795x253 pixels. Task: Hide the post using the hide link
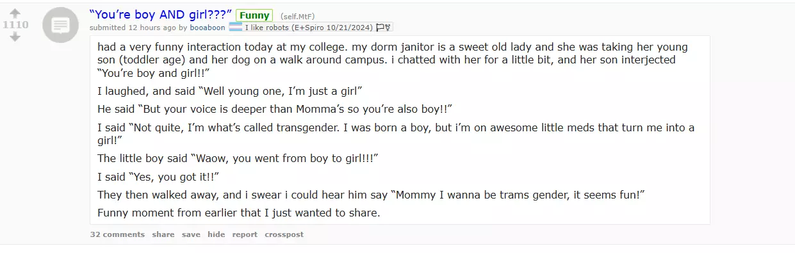click(x=217, y=234)
